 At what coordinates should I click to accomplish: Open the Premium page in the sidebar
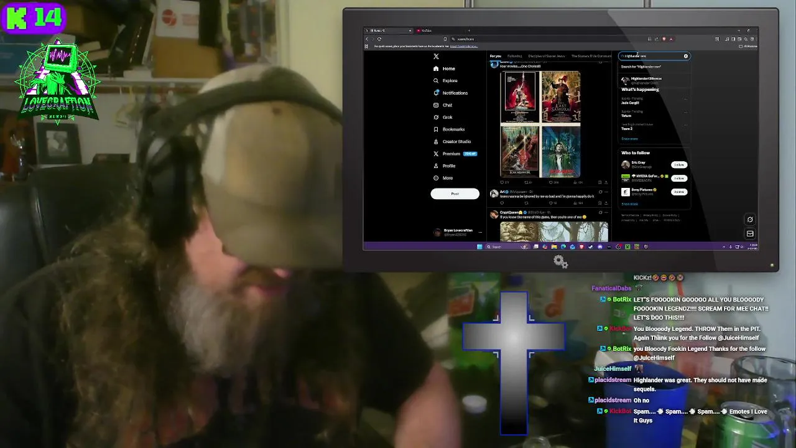click(455, 154)
